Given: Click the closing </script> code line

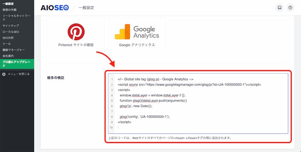Looking at the screenshot, I should coord(125,122).
